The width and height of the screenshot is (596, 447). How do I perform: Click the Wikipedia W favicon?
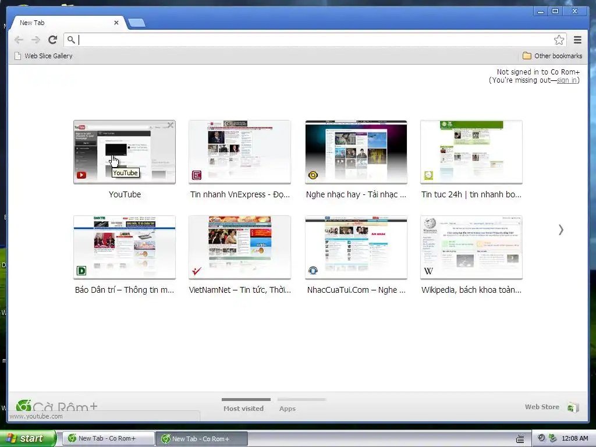[428, 271]
